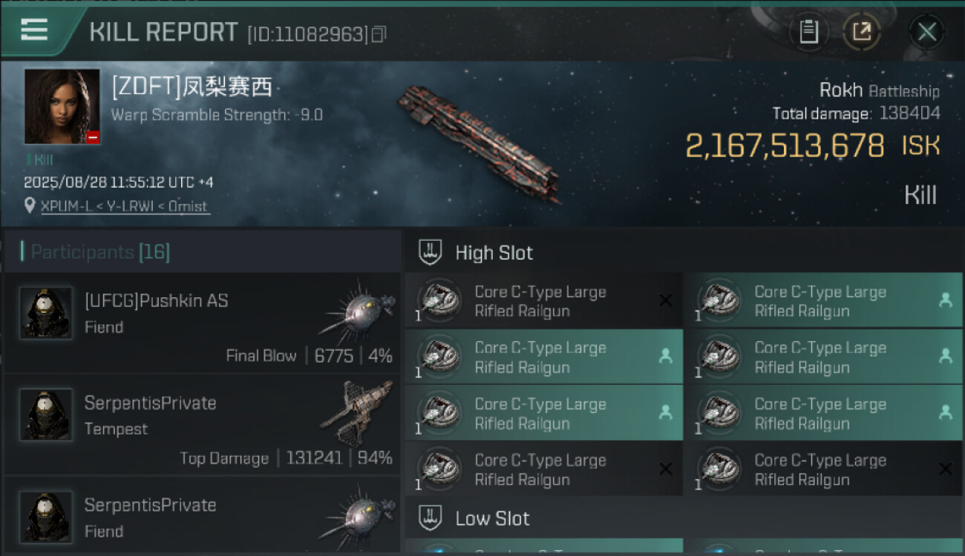965x556 pixels.
Task: Open the Rokh ship image
Action: click(x=479, y=141)
